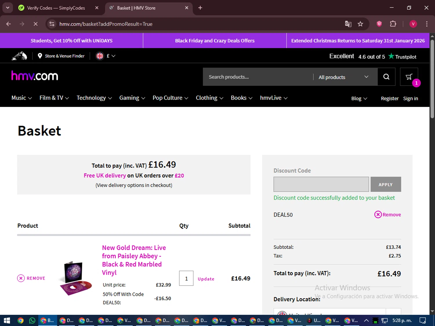Go back to previous page
The height and width of the screenshot is (326, 435).
(x=8, y=24)
